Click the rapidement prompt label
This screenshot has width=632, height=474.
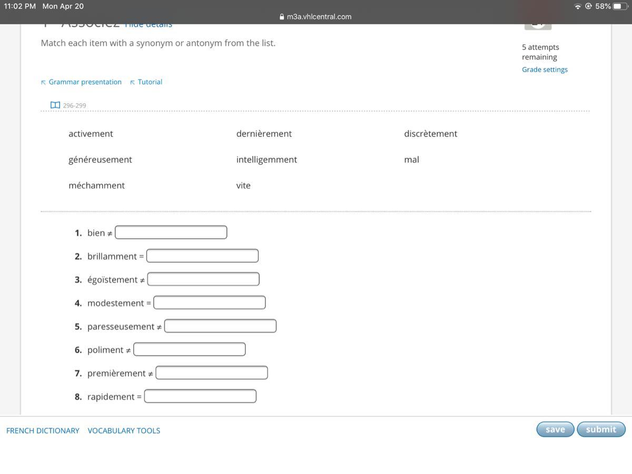tap(111, 397)
